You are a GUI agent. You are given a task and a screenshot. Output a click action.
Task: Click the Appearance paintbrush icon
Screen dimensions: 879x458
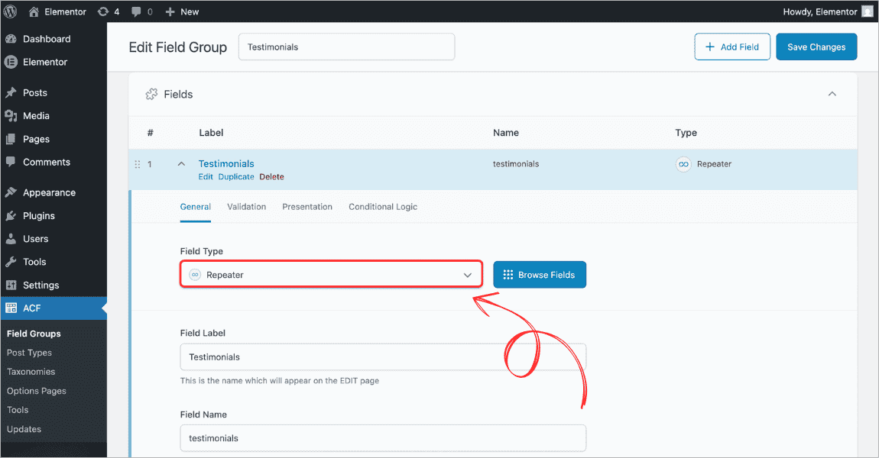tap(11, 192)
